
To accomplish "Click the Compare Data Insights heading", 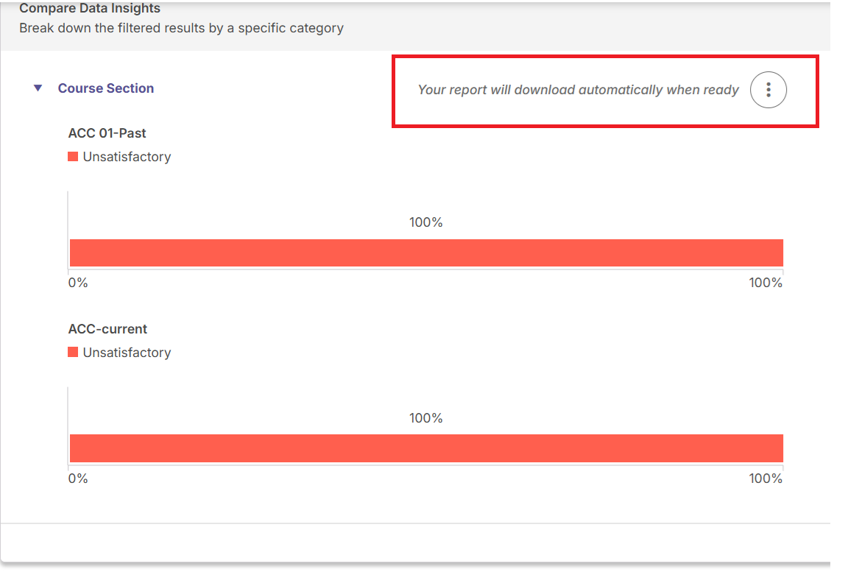I will click(x=90, y=8).
